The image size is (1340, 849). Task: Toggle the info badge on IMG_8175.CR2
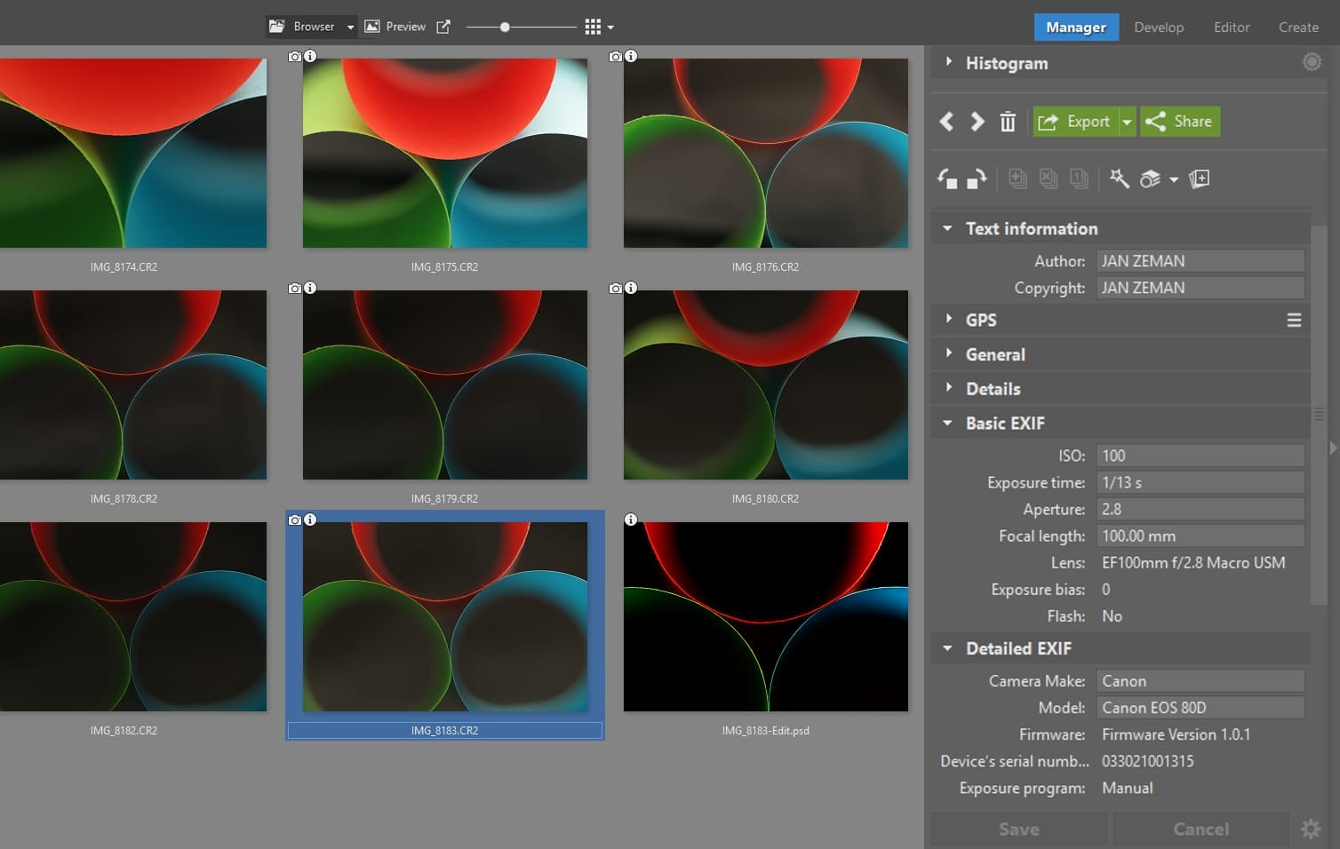coord(310,55)
